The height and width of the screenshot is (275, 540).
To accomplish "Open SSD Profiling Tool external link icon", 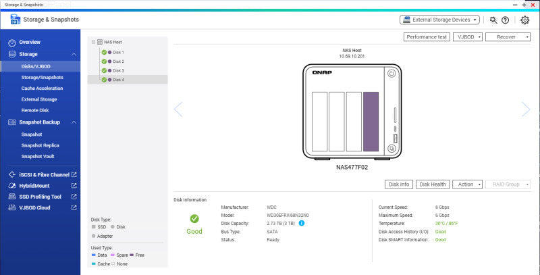I will point(74,197).
